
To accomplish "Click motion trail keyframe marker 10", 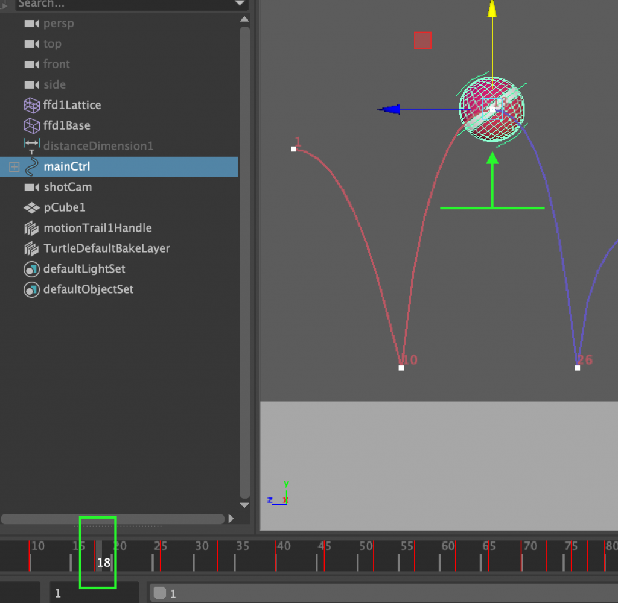I will point(401,367).
